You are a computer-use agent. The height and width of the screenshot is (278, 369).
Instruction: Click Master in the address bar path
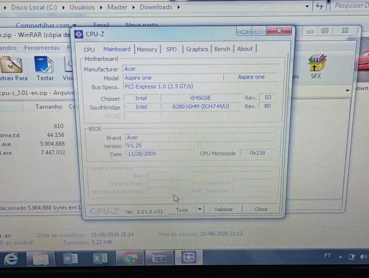117,7
